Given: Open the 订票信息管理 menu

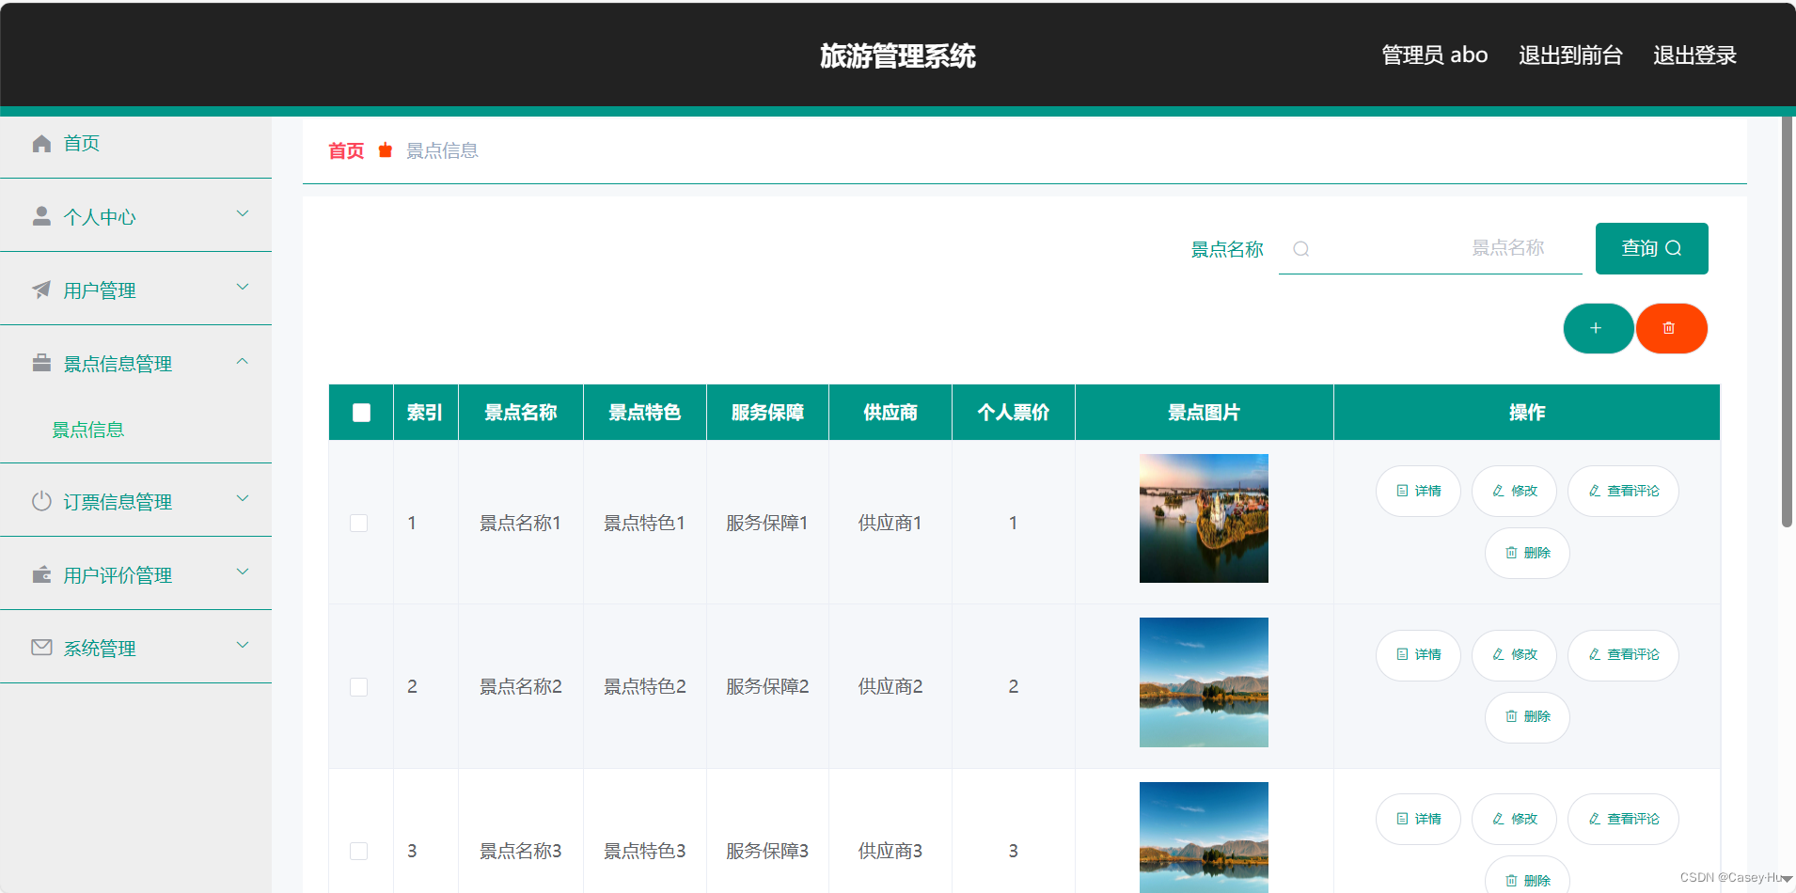Looking at the screenshot, I should (135, 500).
